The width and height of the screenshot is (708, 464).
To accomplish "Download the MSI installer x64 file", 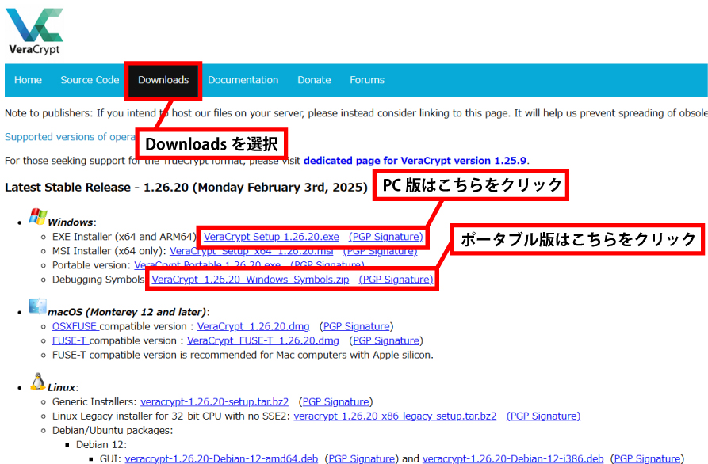I will 251,251.
